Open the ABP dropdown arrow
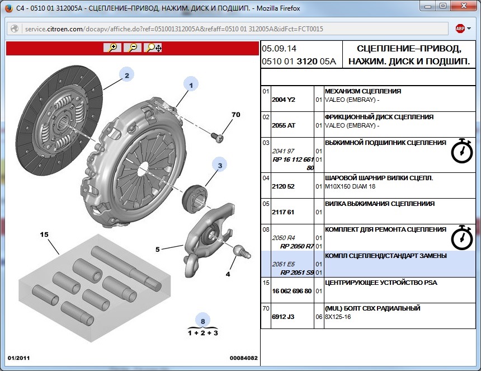This screenshot has width=481, height=371. [469, 29]
